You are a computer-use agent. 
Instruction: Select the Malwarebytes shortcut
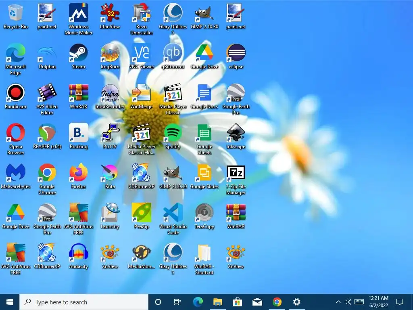coord(16,176)
